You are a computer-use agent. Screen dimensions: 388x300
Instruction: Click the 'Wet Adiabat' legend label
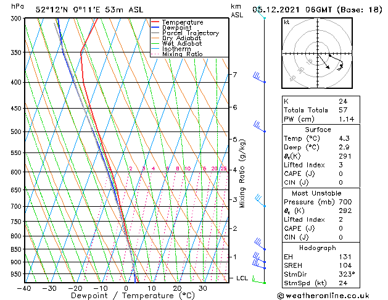[182, 43]
